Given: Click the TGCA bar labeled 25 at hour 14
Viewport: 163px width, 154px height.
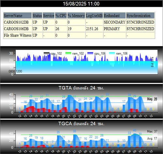Looking at the screenshot, I should (31, 143).
